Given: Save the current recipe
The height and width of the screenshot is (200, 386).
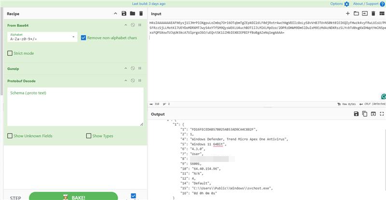Looking at the screenshot, I should pos(124,13).
